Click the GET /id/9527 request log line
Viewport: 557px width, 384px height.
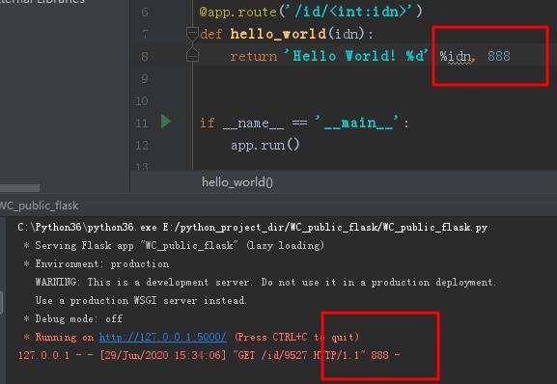(209, 355)
